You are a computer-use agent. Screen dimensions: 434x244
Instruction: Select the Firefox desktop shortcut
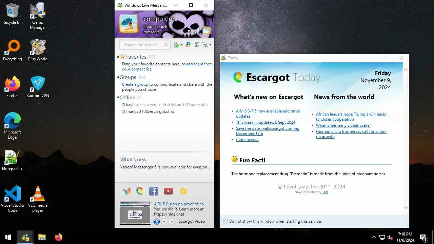[13, 87]
